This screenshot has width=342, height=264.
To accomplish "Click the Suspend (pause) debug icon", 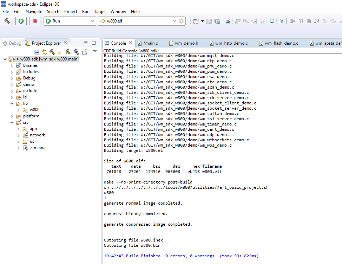I will coord(301,21).
